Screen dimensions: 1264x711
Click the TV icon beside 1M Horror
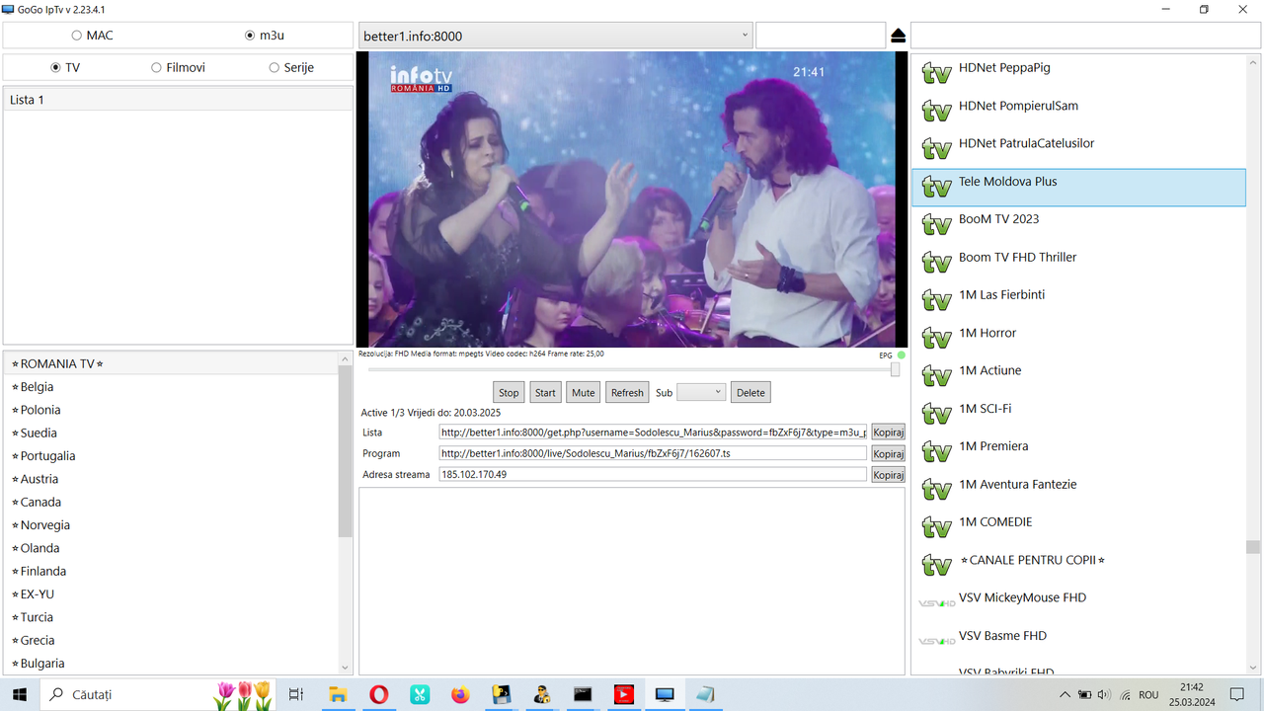pos(936,338)
